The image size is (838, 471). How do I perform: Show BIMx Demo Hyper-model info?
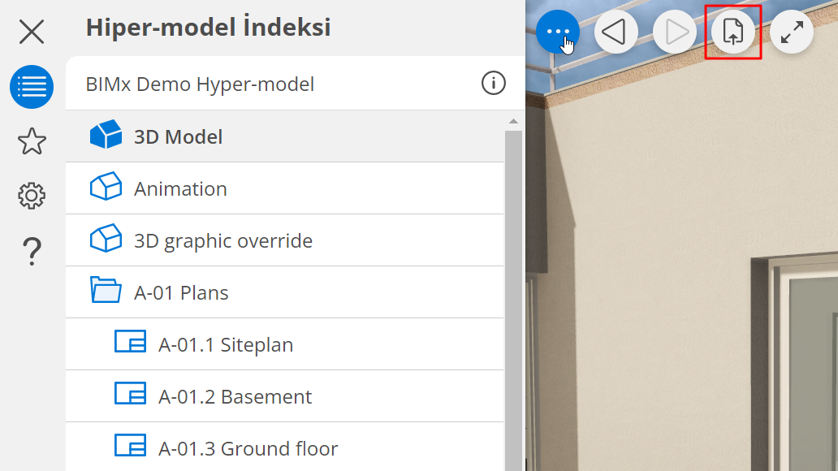click(x=494, y=83)
